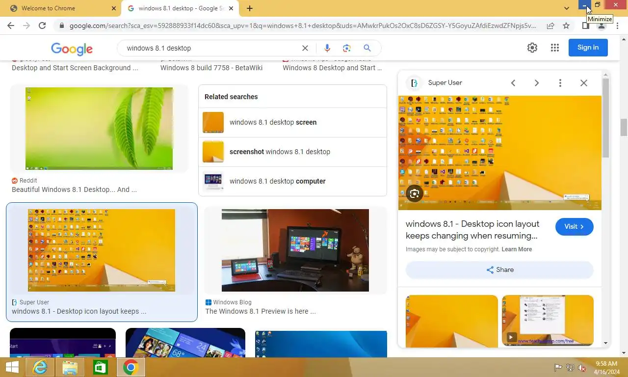Screen dimensions: 628x377
Task: Open related search 'windows 8.1 desktop computer'
Action: point(292,181)
